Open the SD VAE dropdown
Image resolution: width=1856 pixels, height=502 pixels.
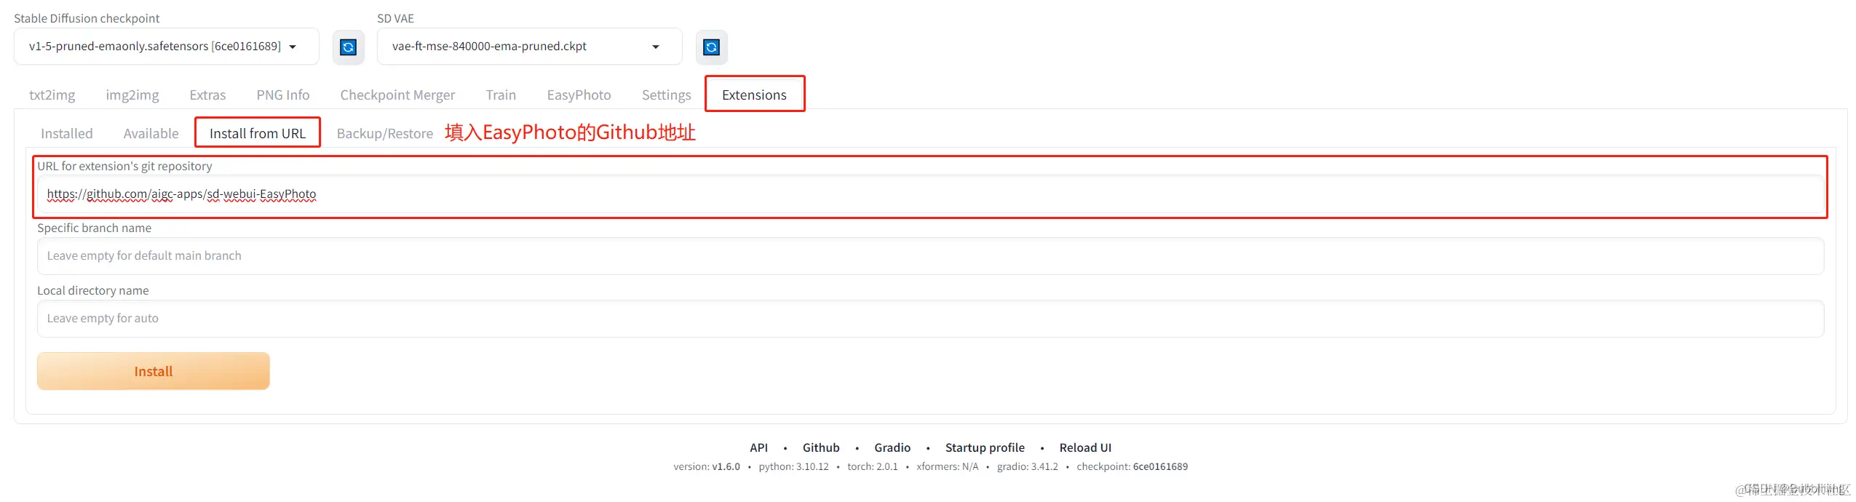coord(529,47)
